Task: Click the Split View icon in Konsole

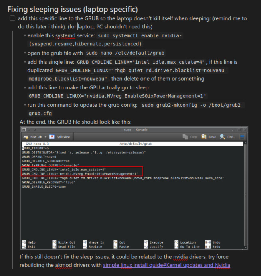Action: coord(52,137)
